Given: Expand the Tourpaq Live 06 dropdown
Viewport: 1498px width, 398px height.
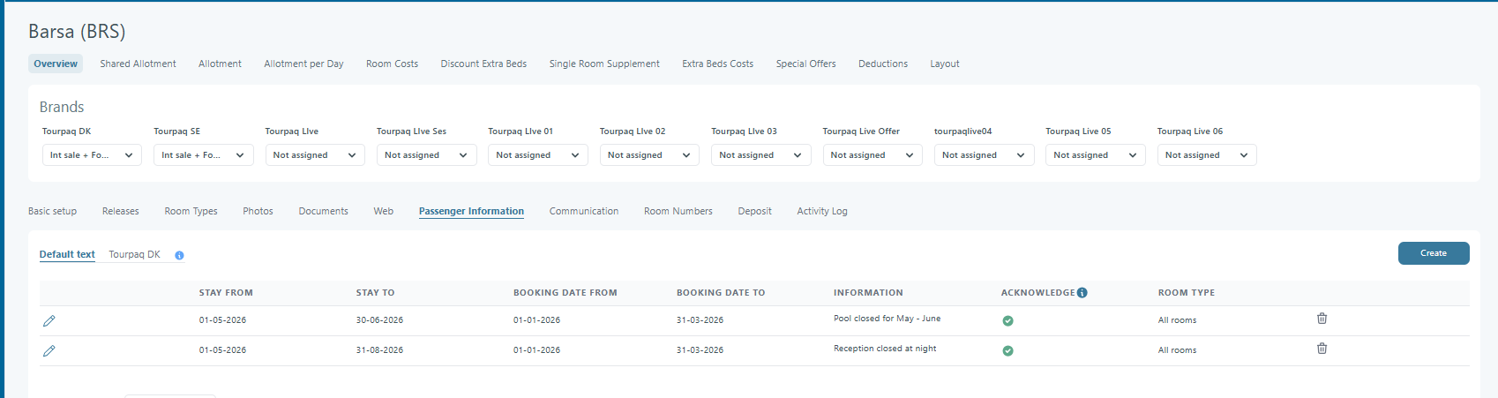Looking at the screenshot, I should tap(1206, 155).
